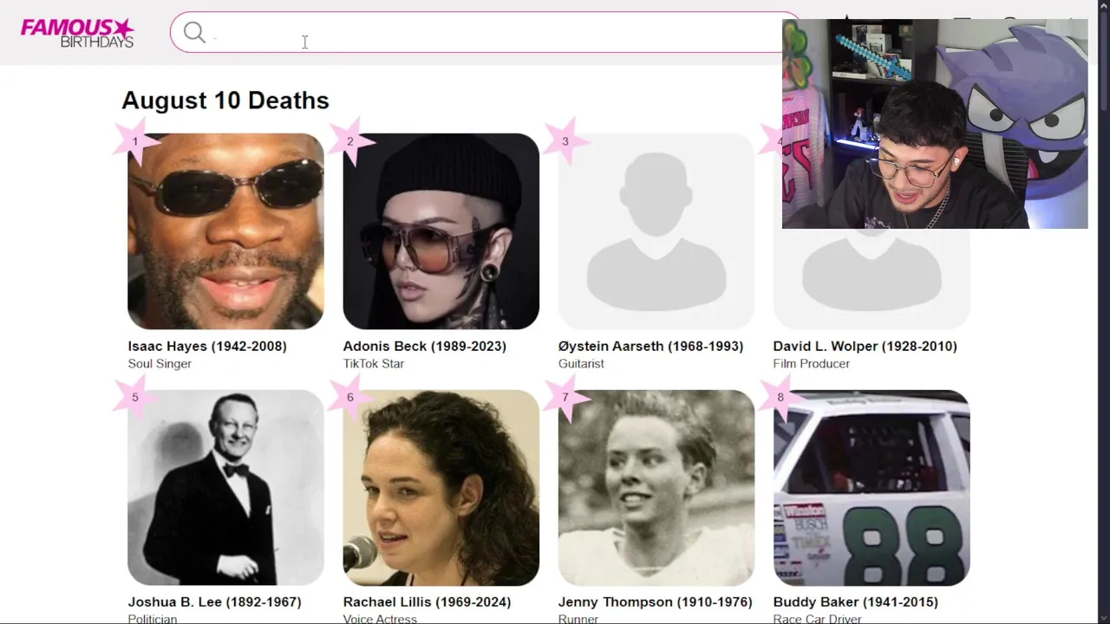
Task: Click the number 8 star badge
Action: click(x=780, y=398)
